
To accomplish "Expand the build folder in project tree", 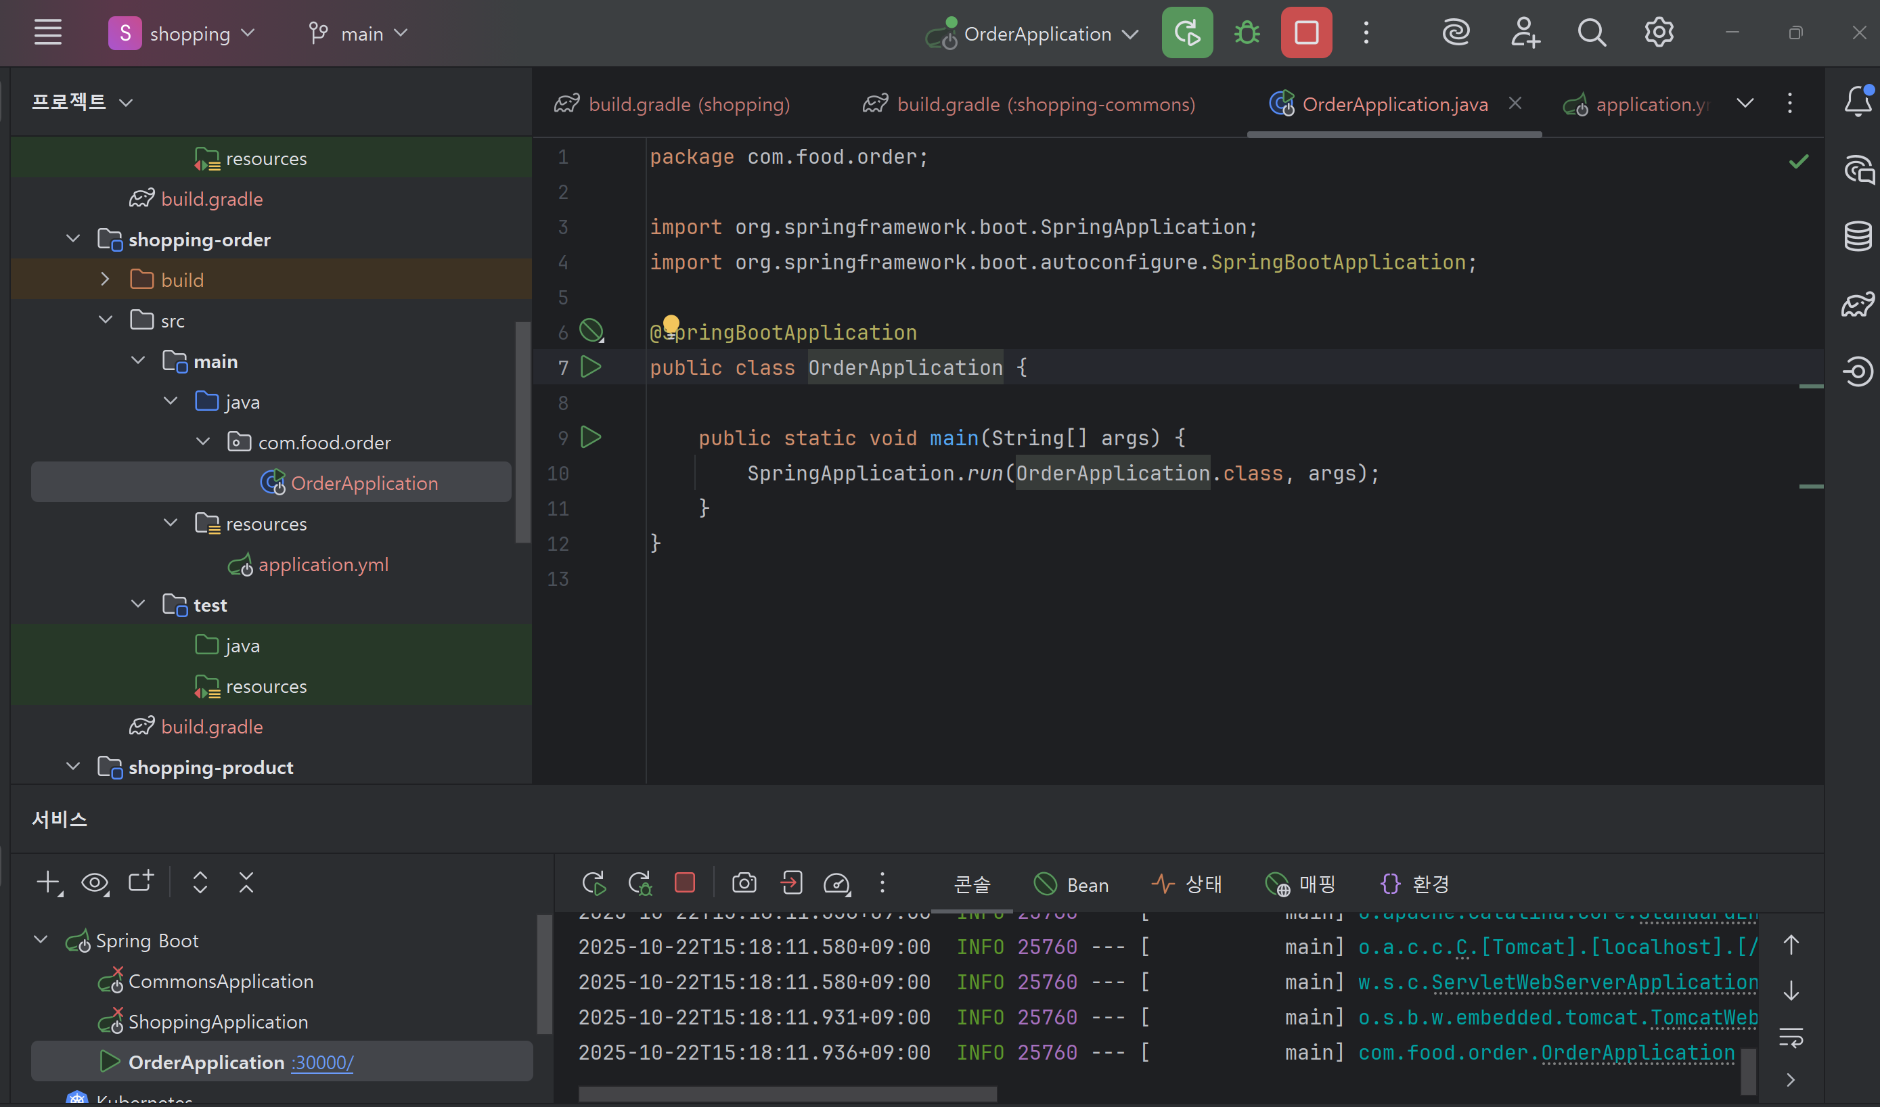I will pos(105,279).
